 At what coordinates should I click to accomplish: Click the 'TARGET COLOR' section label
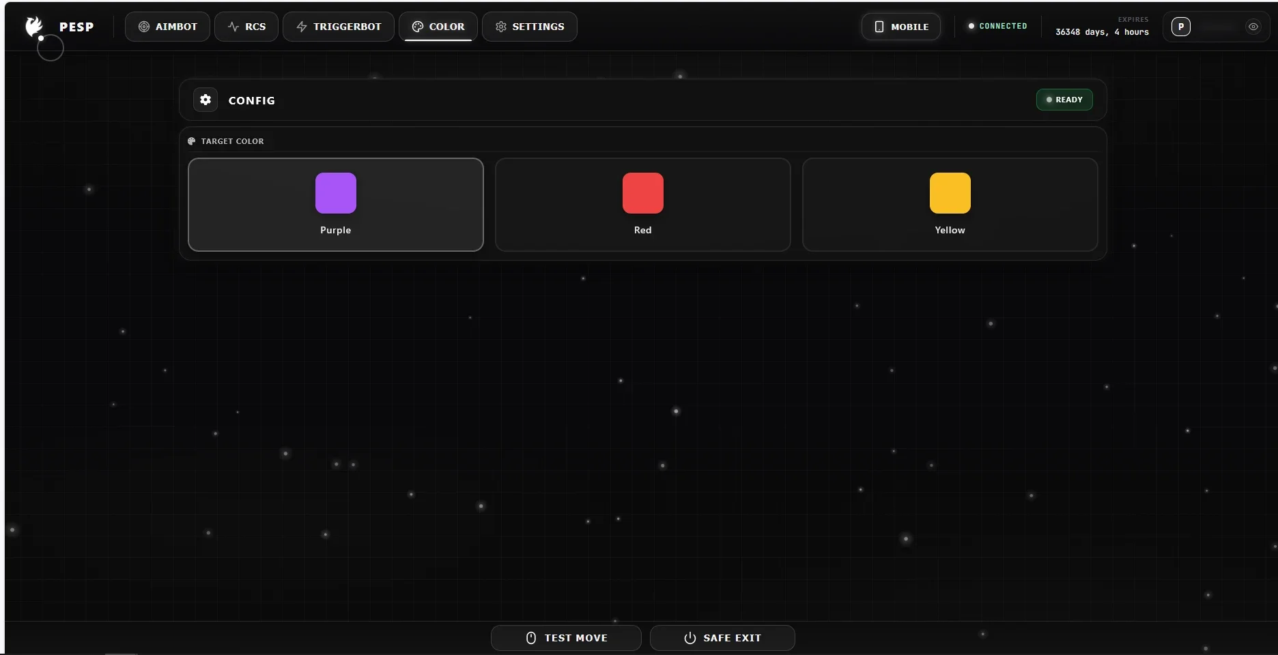click(232, 141)
